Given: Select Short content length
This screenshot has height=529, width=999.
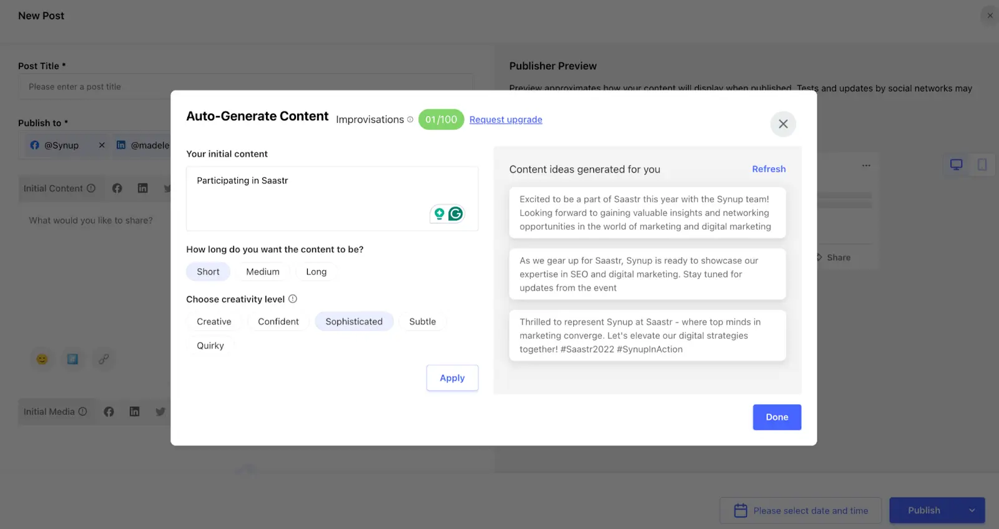Looking at the screenshot, I should click(208, 272).
